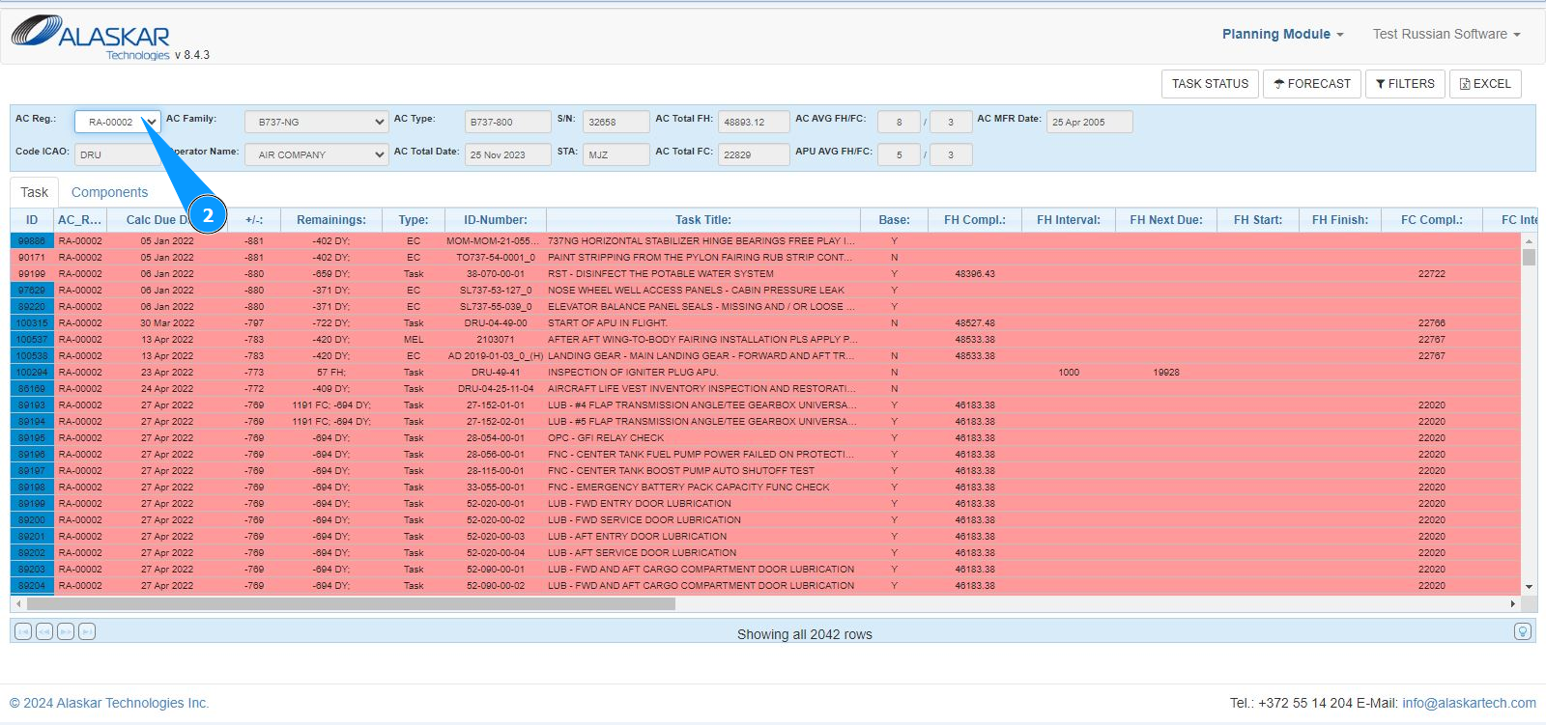Click the AC Type field B737-800

(x=507, y=122)
